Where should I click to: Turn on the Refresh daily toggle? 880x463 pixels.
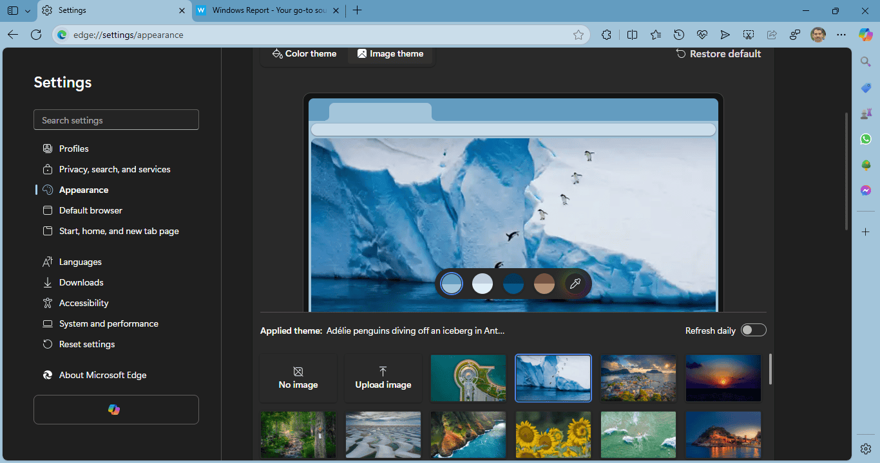(x=753, y=330)
